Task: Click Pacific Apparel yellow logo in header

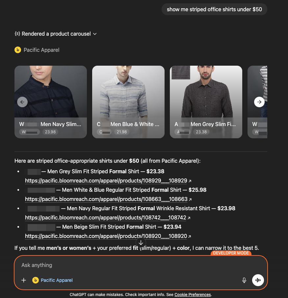Action: [x=18, y=50]
